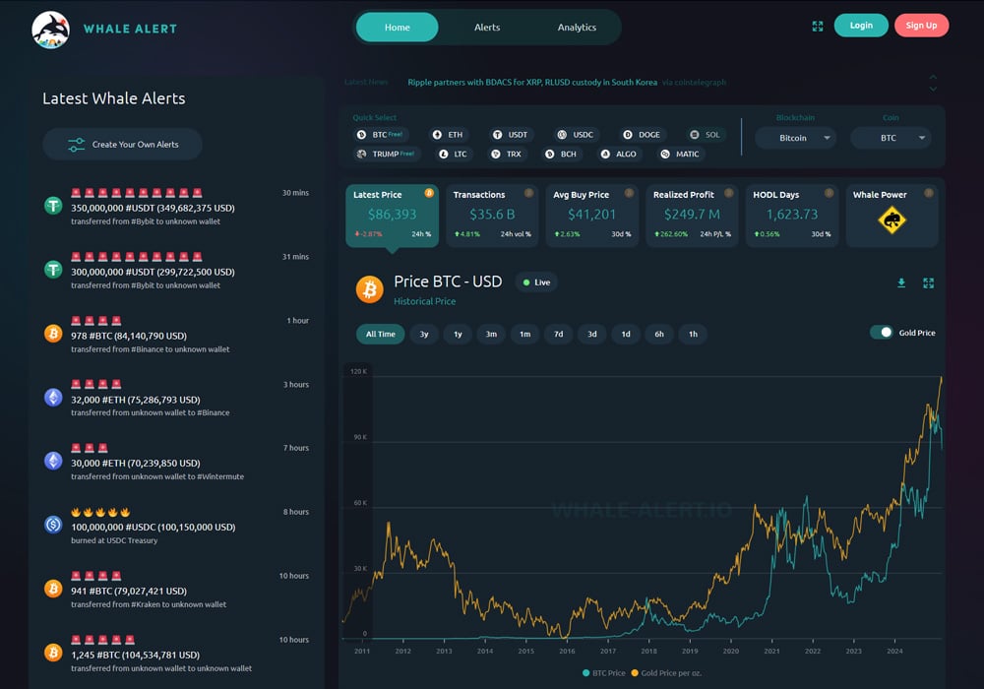Switch to the Alerts tab
Image resolution: width=984 pixels, height=689 pixels.
tap(487, 28)
